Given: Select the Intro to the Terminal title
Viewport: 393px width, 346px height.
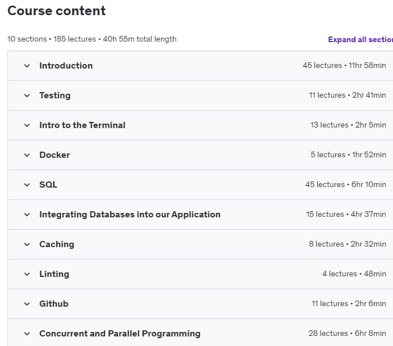Looking at the screenshot, I should [82, 125].
